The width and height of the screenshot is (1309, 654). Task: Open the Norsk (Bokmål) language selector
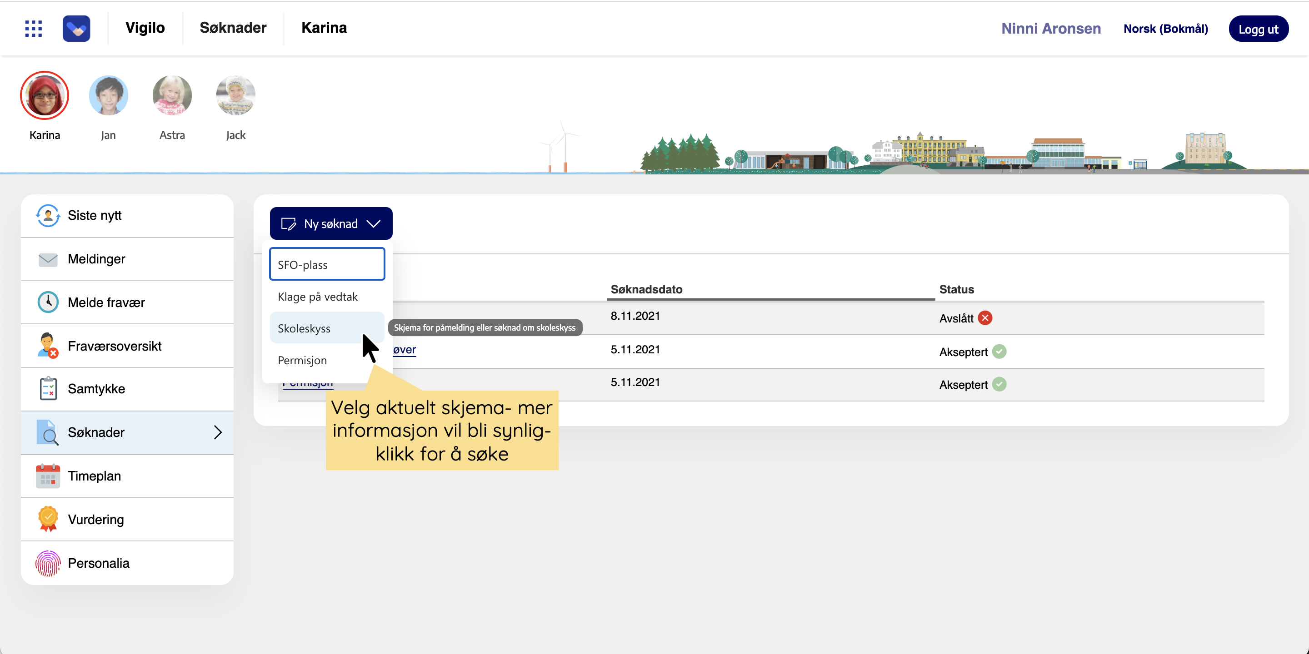click(1165, 29)
